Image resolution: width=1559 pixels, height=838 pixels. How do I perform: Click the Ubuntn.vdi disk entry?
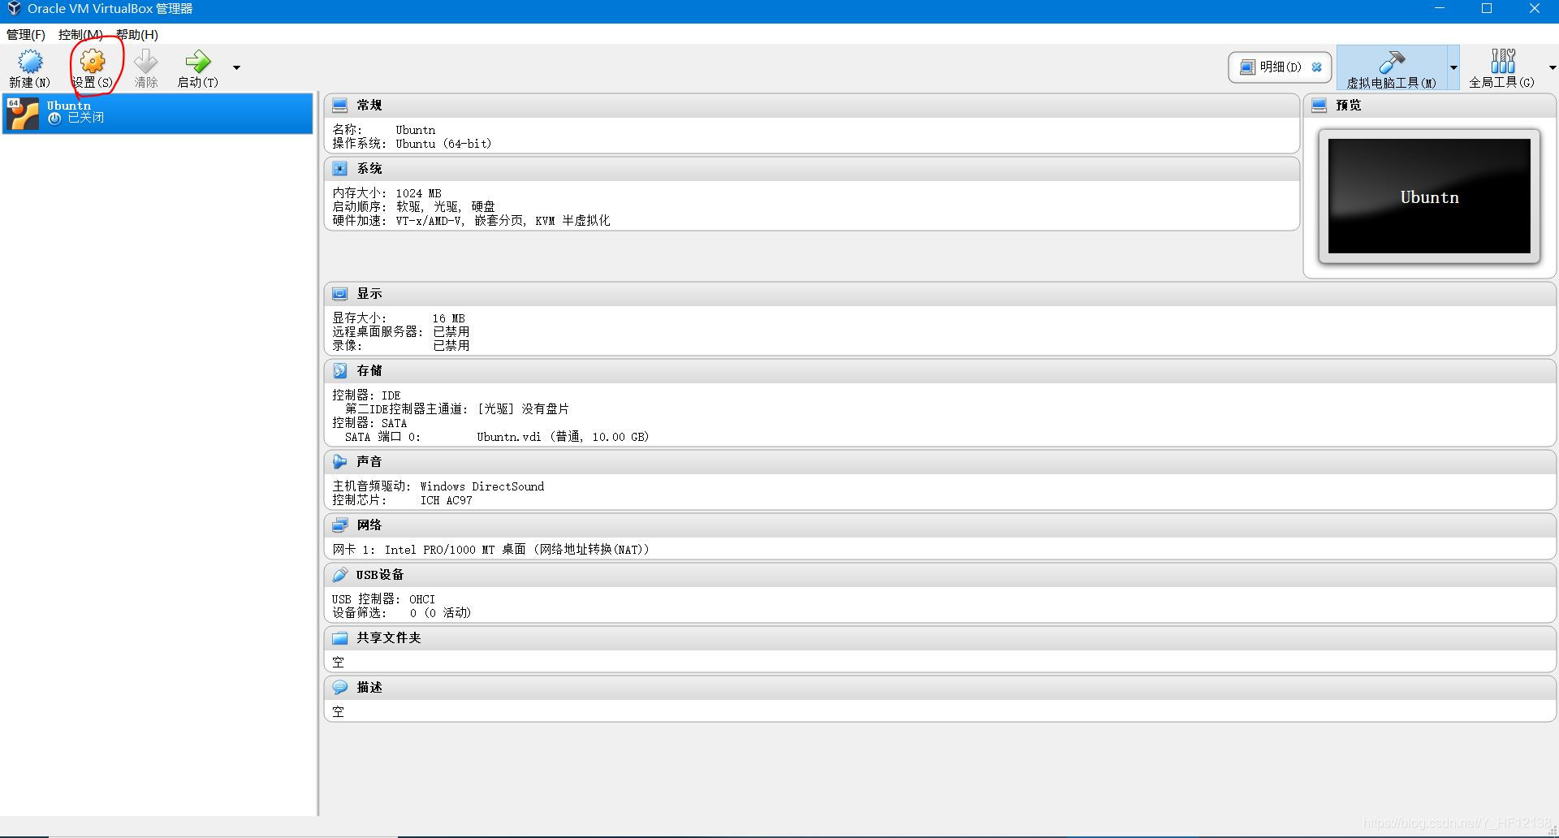pos(563,437)
